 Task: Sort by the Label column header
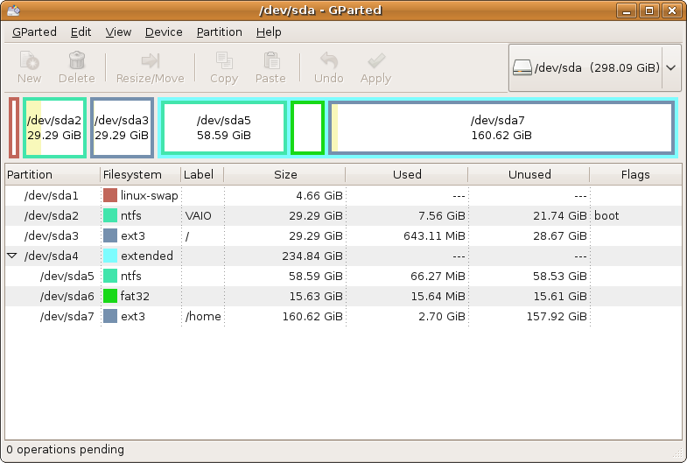click(202, 174)
